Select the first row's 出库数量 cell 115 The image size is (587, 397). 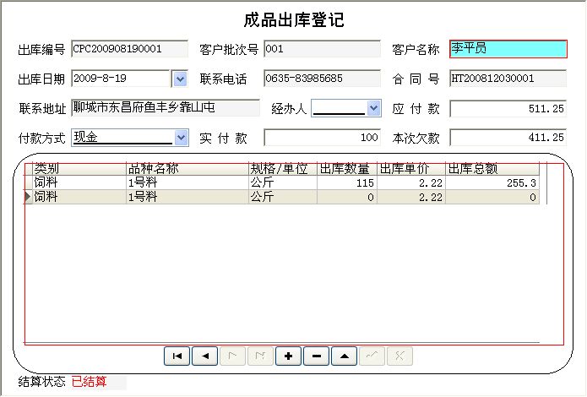coord(346,182)
